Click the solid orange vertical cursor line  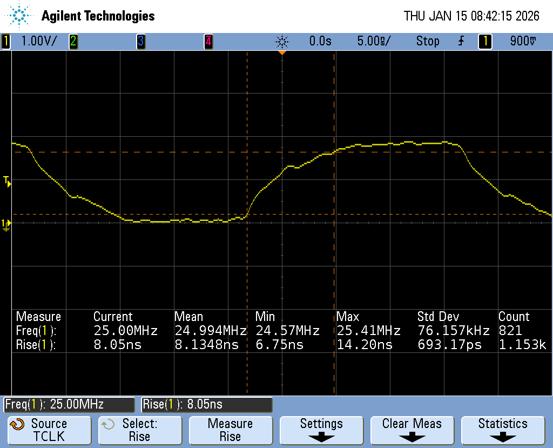[x=334, y=270]
